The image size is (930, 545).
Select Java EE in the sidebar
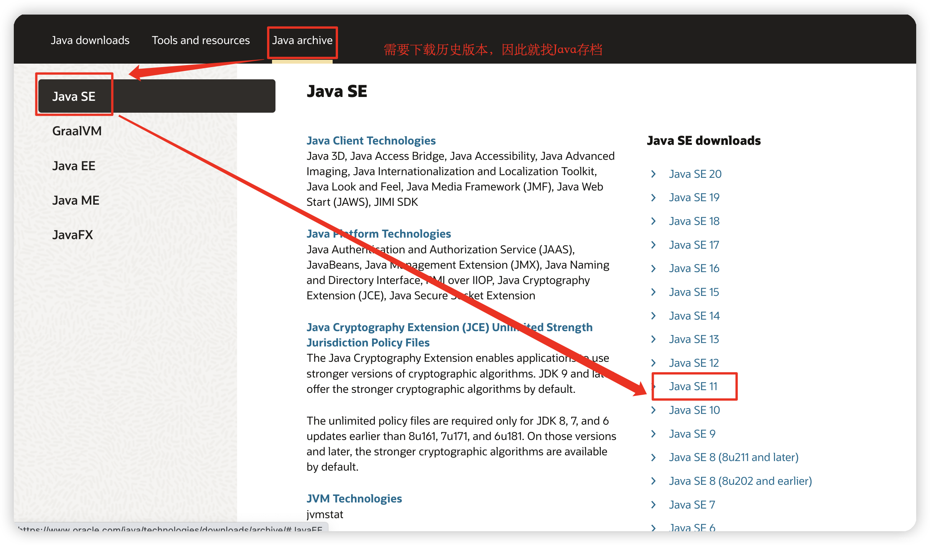tap(74, 166)
